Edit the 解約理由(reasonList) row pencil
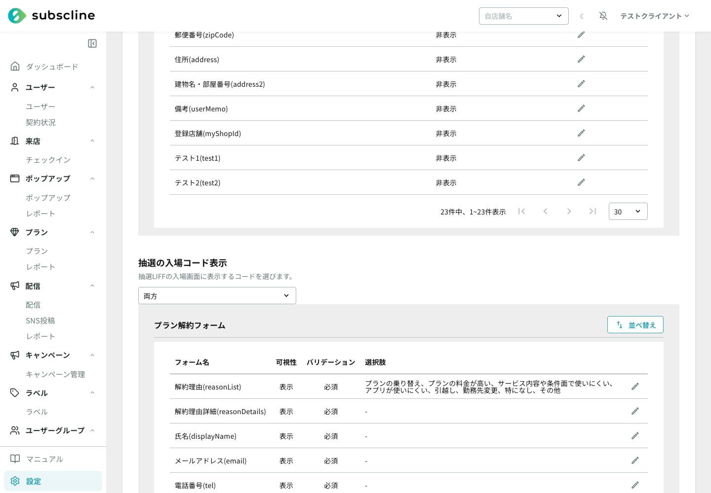 point(635,387)
